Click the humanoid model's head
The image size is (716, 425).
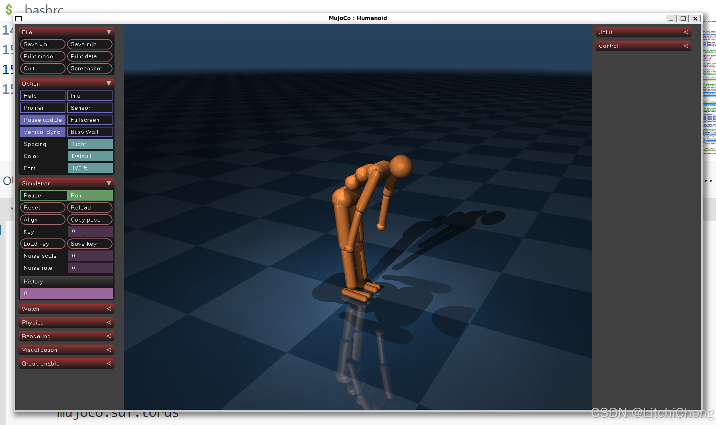coord(401,166)
